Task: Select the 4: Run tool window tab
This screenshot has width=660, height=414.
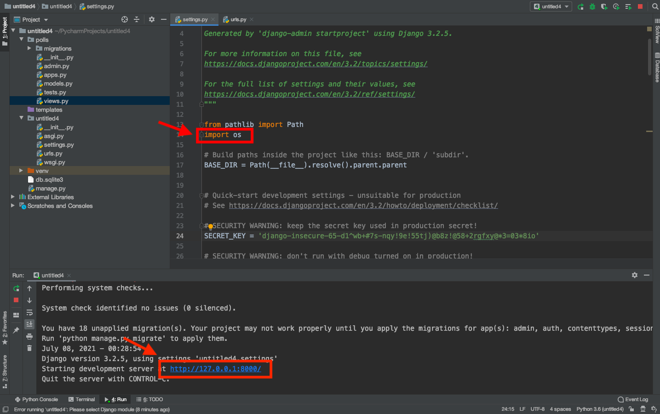Action: click(115, 399)
